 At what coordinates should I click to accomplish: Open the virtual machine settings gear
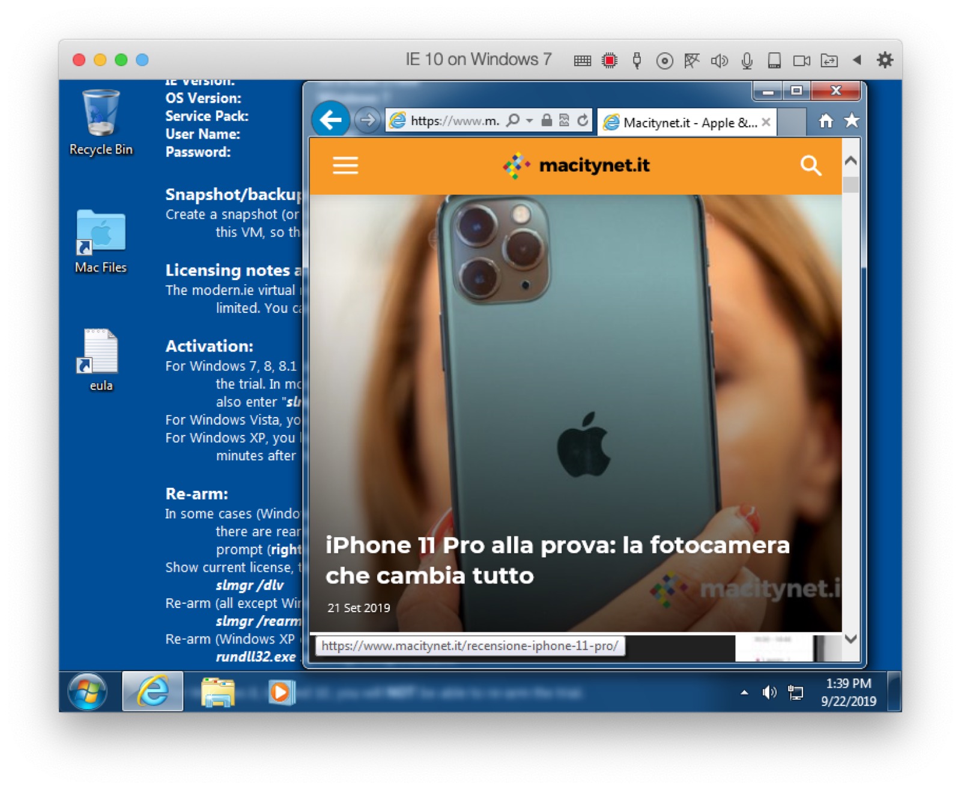click(885, 60)
